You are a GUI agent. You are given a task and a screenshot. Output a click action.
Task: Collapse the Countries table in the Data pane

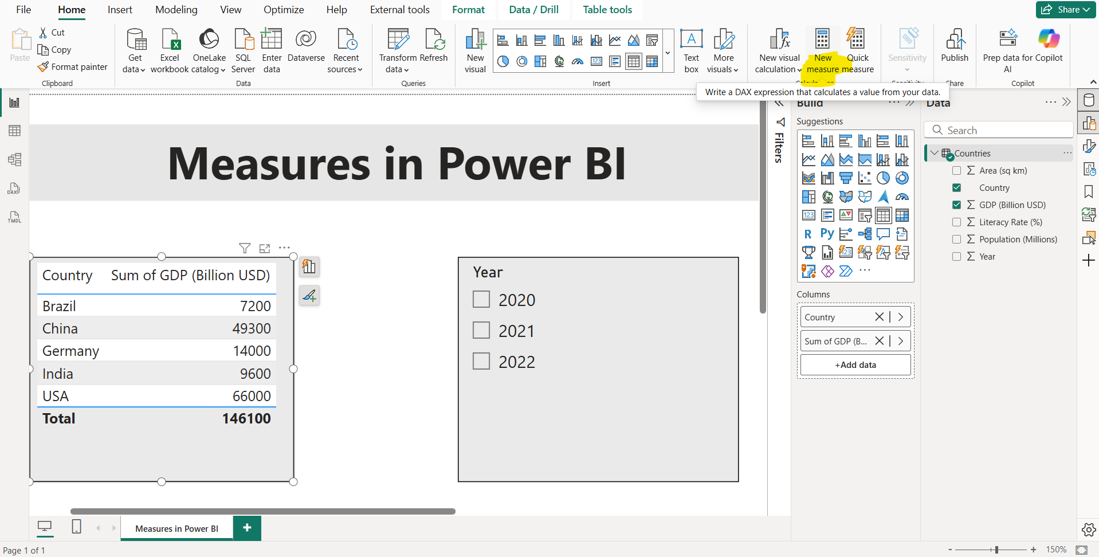(935, 153)
